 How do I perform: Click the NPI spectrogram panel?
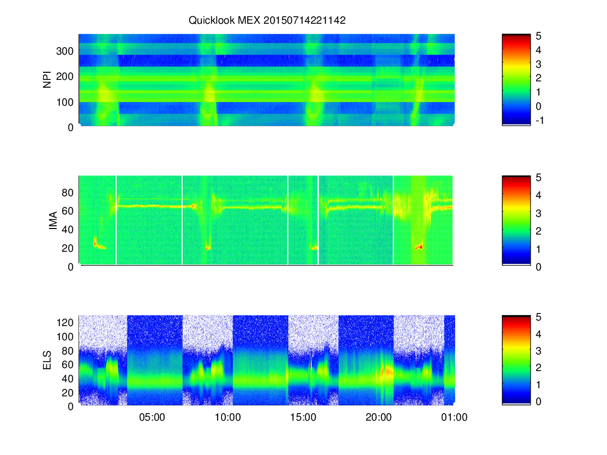(267, 80)
